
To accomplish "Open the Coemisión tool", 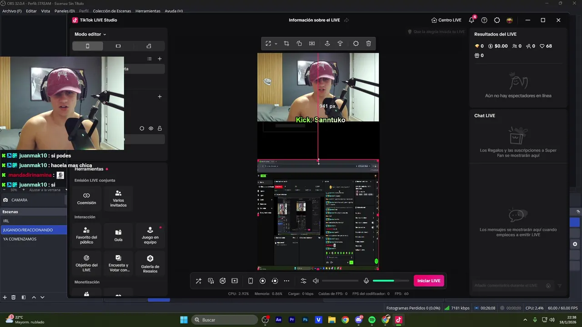I will (86, 198).
